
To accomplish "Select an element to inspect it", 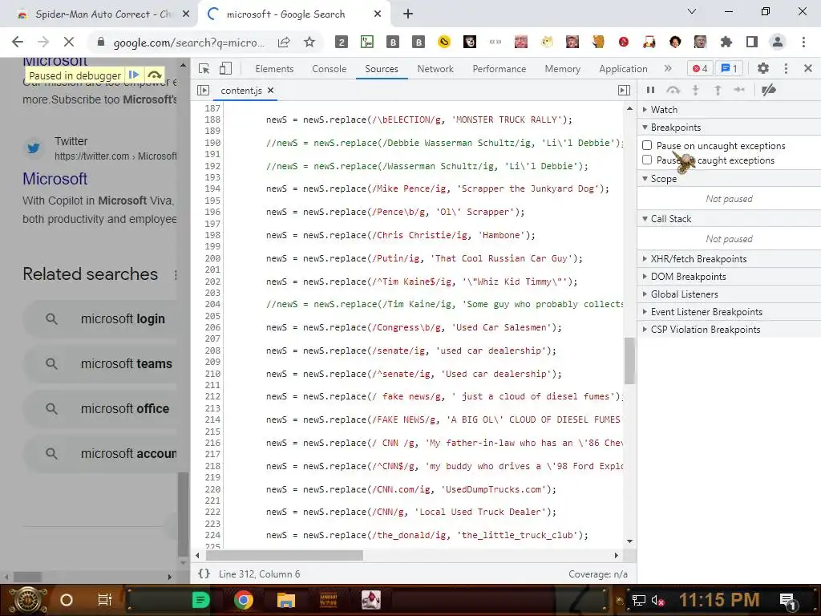I will pos(204,69).
